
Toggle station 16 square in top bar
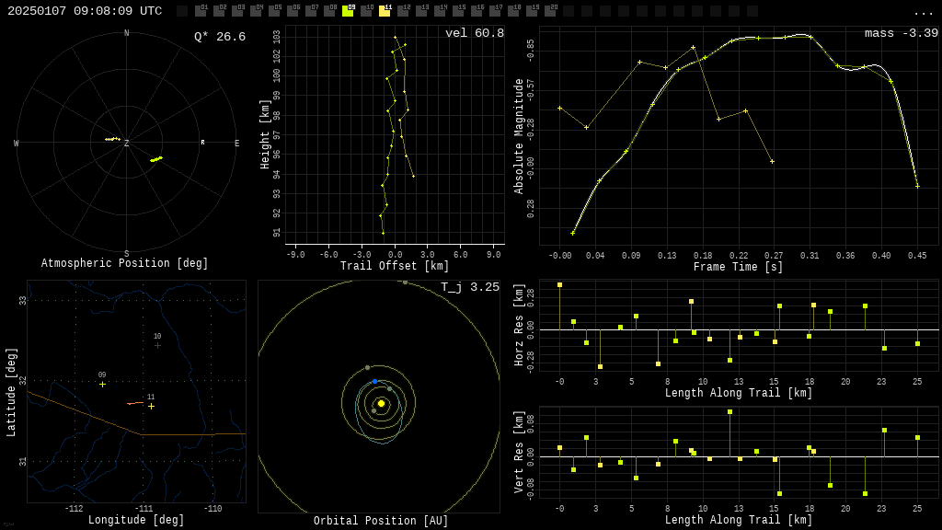tap(476, 11)
